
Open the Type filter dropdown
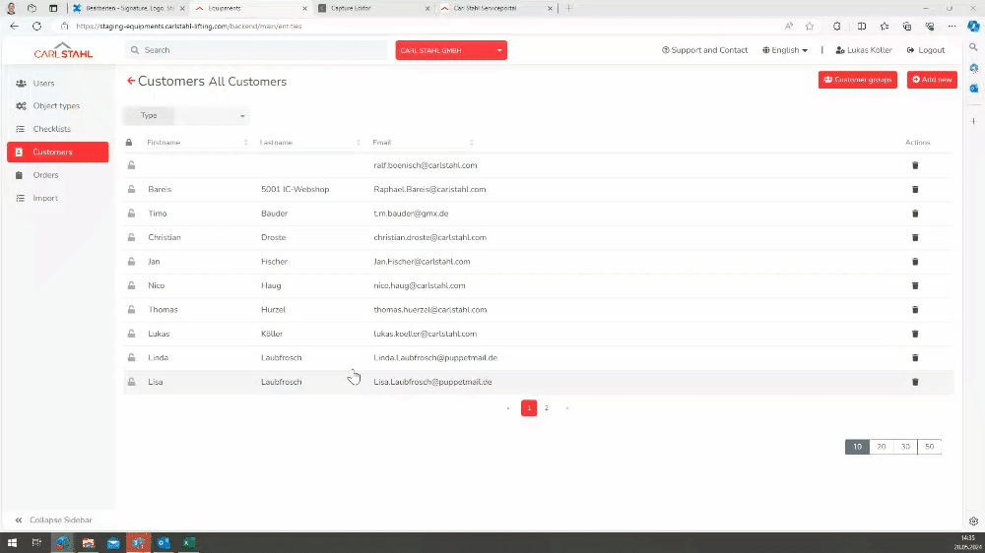point(186,116)
